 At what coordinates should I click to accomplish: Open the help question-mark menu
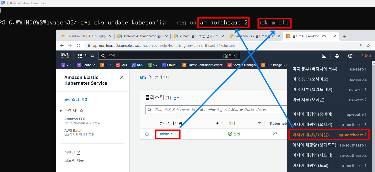[x=350, y=56]
